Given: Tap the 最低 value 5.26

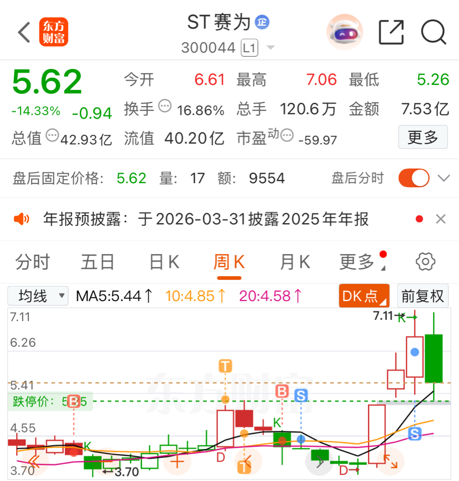Looking at the screenshot, I should pyautogui.click(x=433, y=80).
